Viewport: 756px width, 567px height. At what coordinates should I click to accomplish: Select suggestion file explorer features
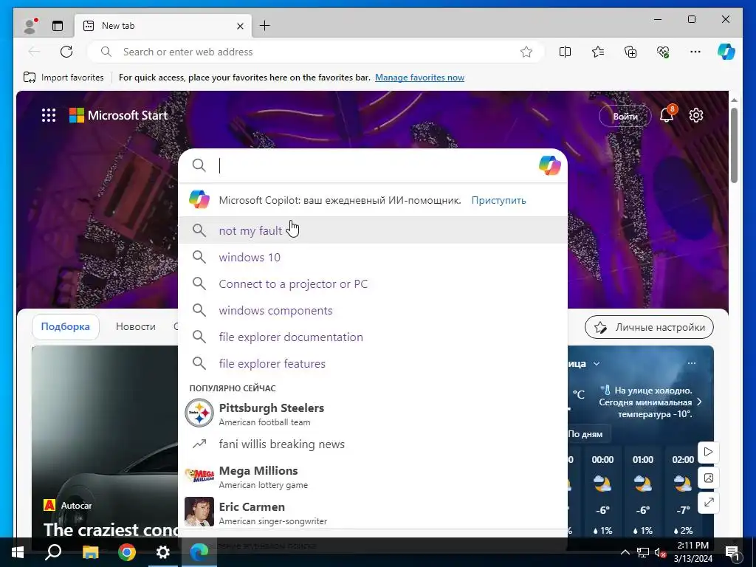click(x=373, y=363)
